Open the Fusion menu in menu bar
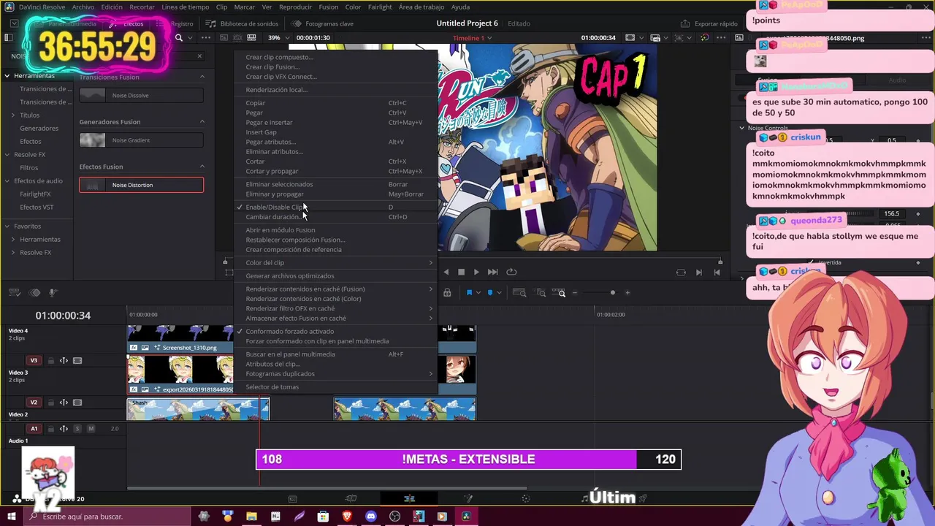This screenshot has width=935, height=526. (328, 7)
